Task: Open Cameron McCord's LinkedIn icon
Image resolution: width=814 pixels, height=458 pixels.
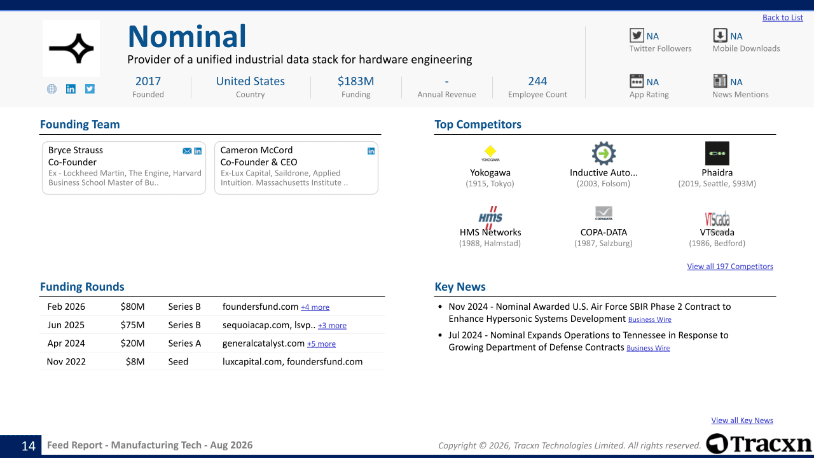Action: [x=371, y=151]
